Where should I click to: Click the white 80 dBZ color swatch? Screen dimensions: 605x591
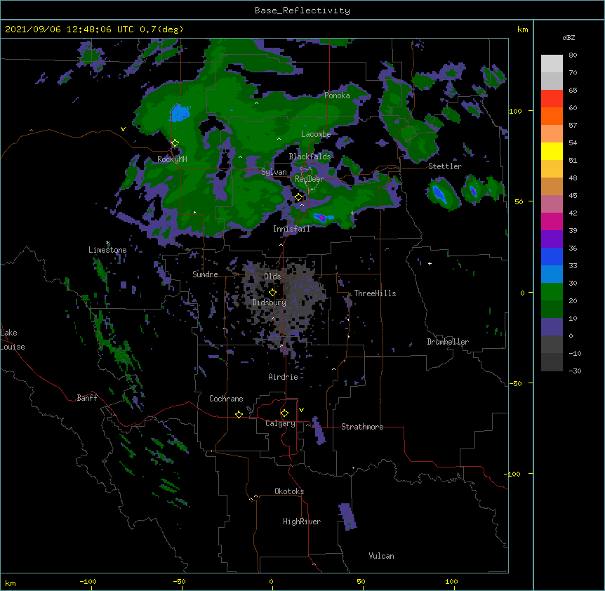[552, 63]
